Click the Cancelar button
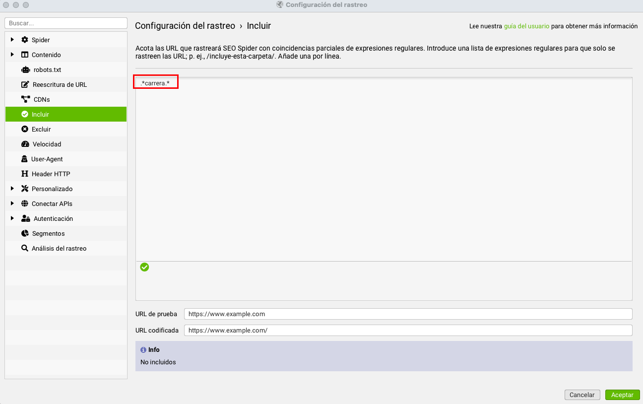The width and height of the screenshot is (643, 404). [582, 395]
